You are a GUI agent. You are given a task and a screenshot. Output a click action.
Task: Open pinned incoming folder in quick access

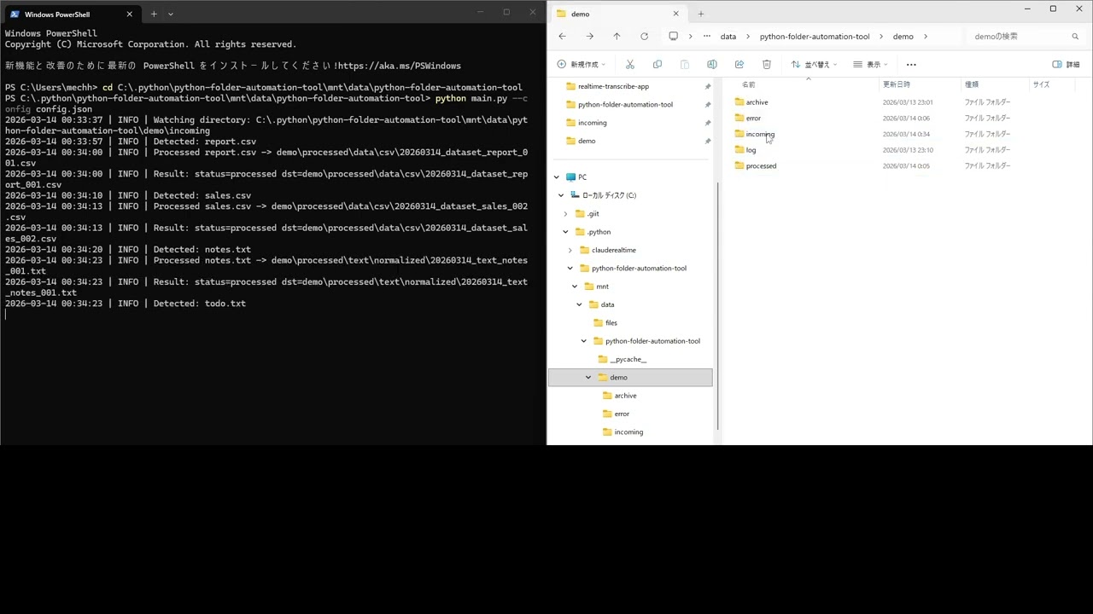point(592,123)
